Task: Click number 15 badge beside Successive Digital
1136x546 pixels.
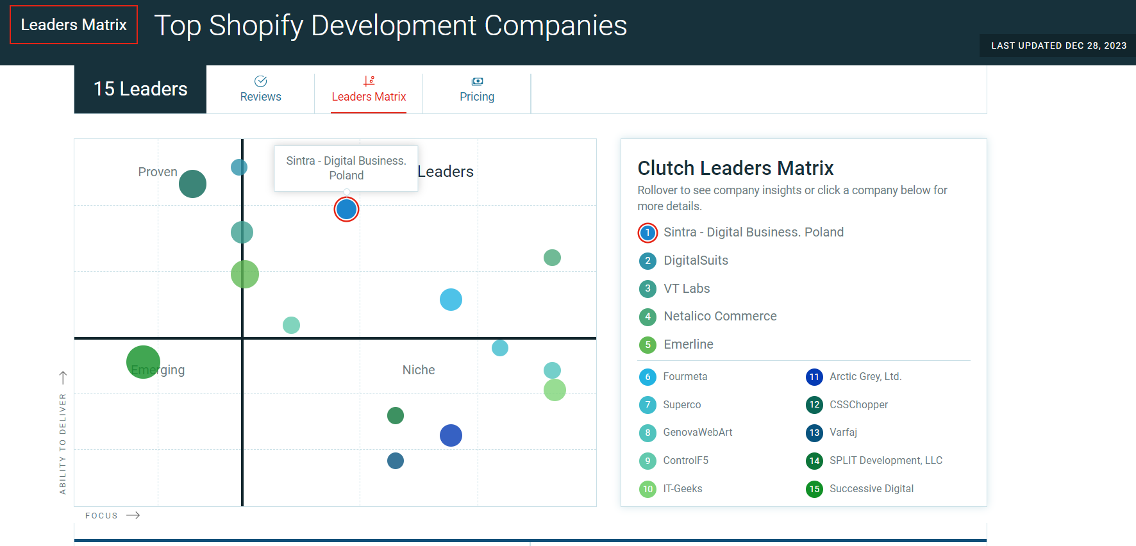Action: (814, 489)
